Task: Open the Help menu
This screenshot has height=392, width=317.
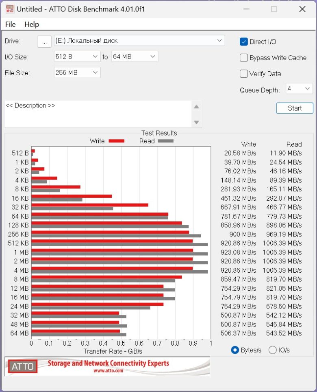Action: [x=32, y=24]
